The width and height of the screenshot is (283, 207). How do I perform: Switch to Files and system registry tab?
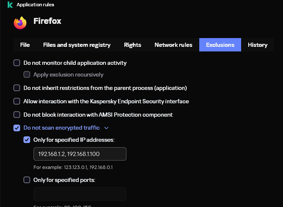click(77, 45)
